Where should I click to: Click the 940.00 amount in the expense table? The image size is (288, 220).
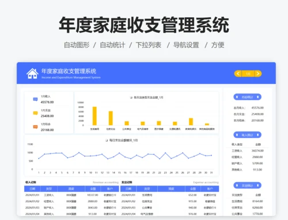point(192,208)
